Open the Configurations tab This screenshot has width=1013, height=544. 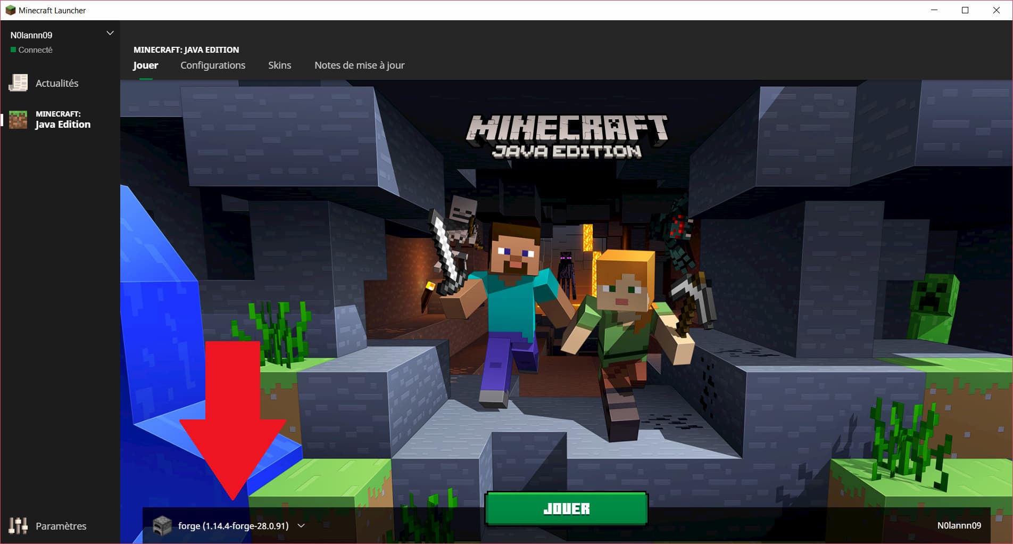pyautogui.click(x=213, y=65)
